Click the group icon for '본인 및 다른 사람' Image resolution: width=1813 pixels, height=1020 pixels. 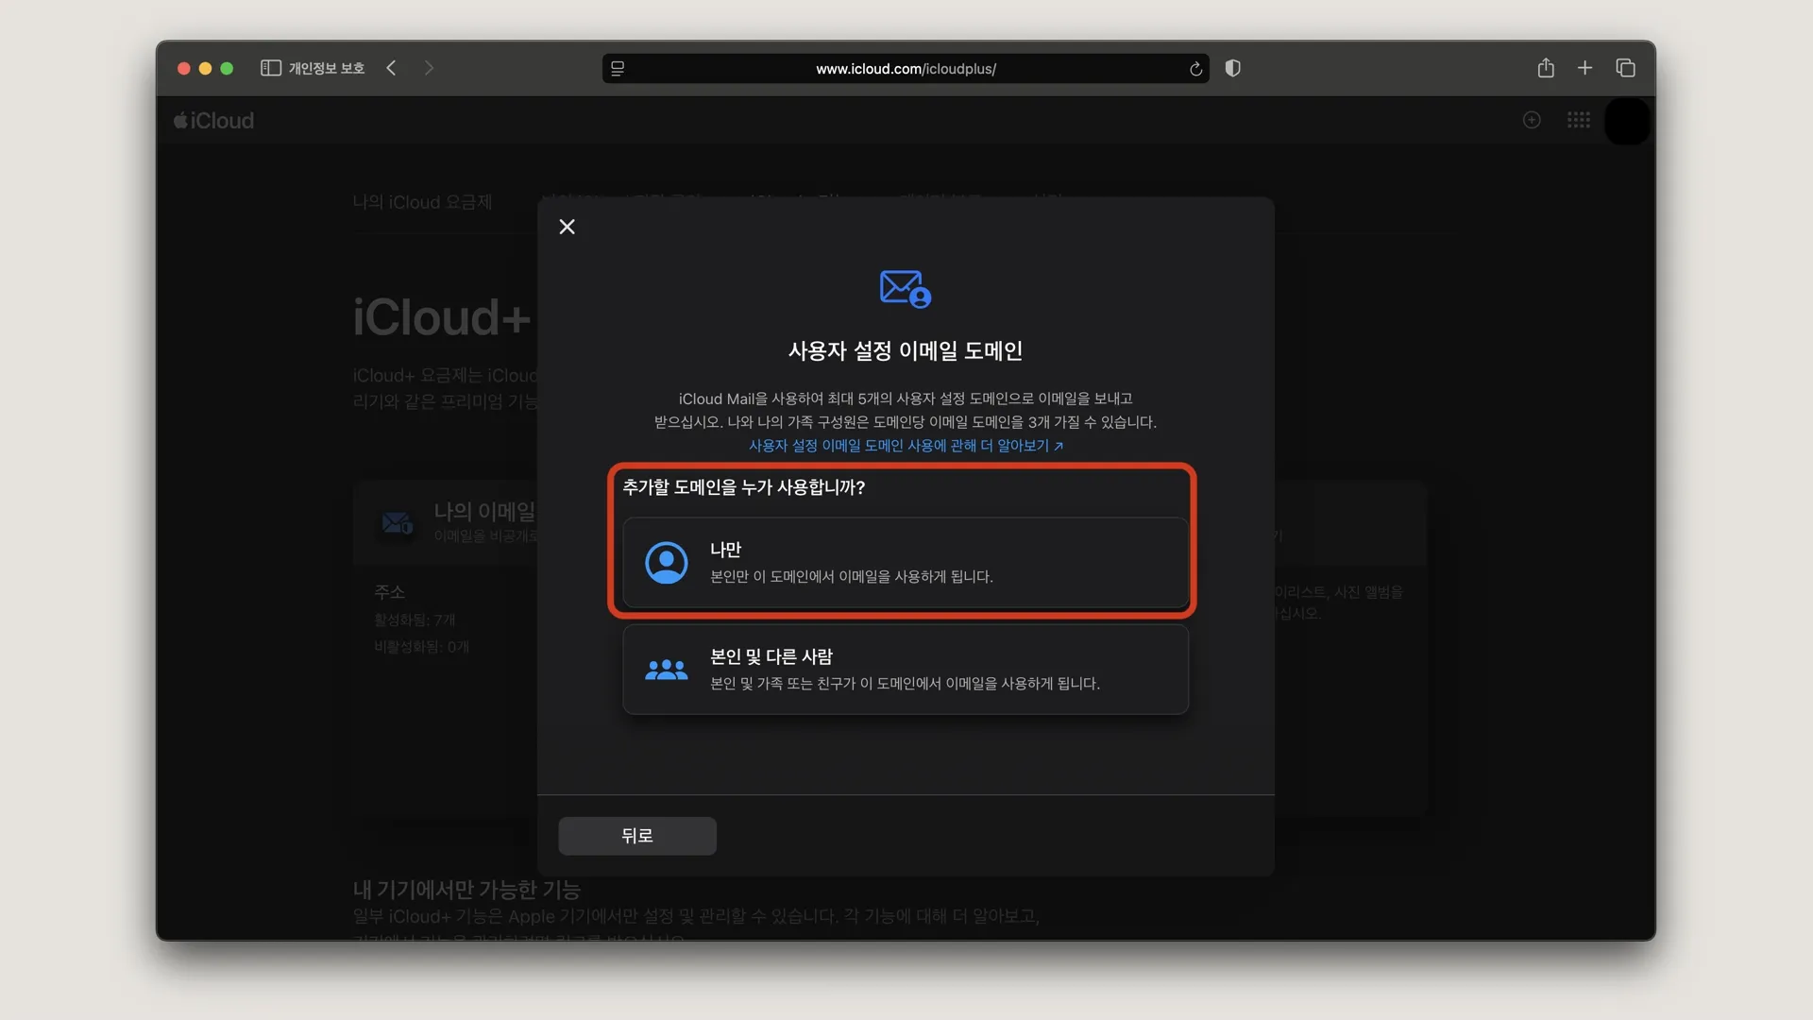pyautogui.click(x=666, y=670)
